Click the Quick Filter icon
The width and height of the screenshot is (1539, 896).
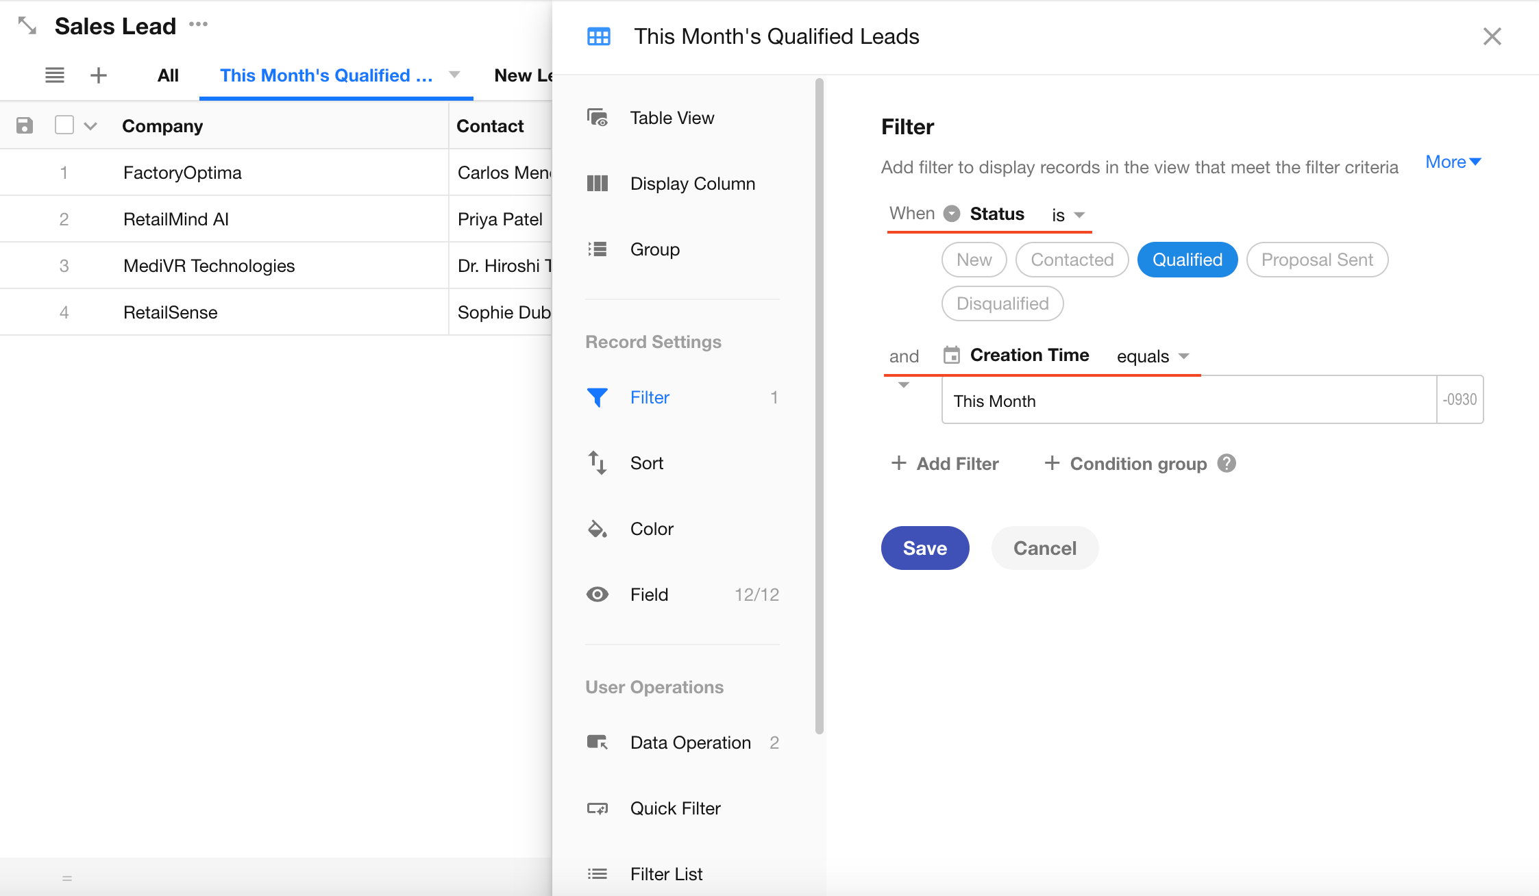[598, 808]
